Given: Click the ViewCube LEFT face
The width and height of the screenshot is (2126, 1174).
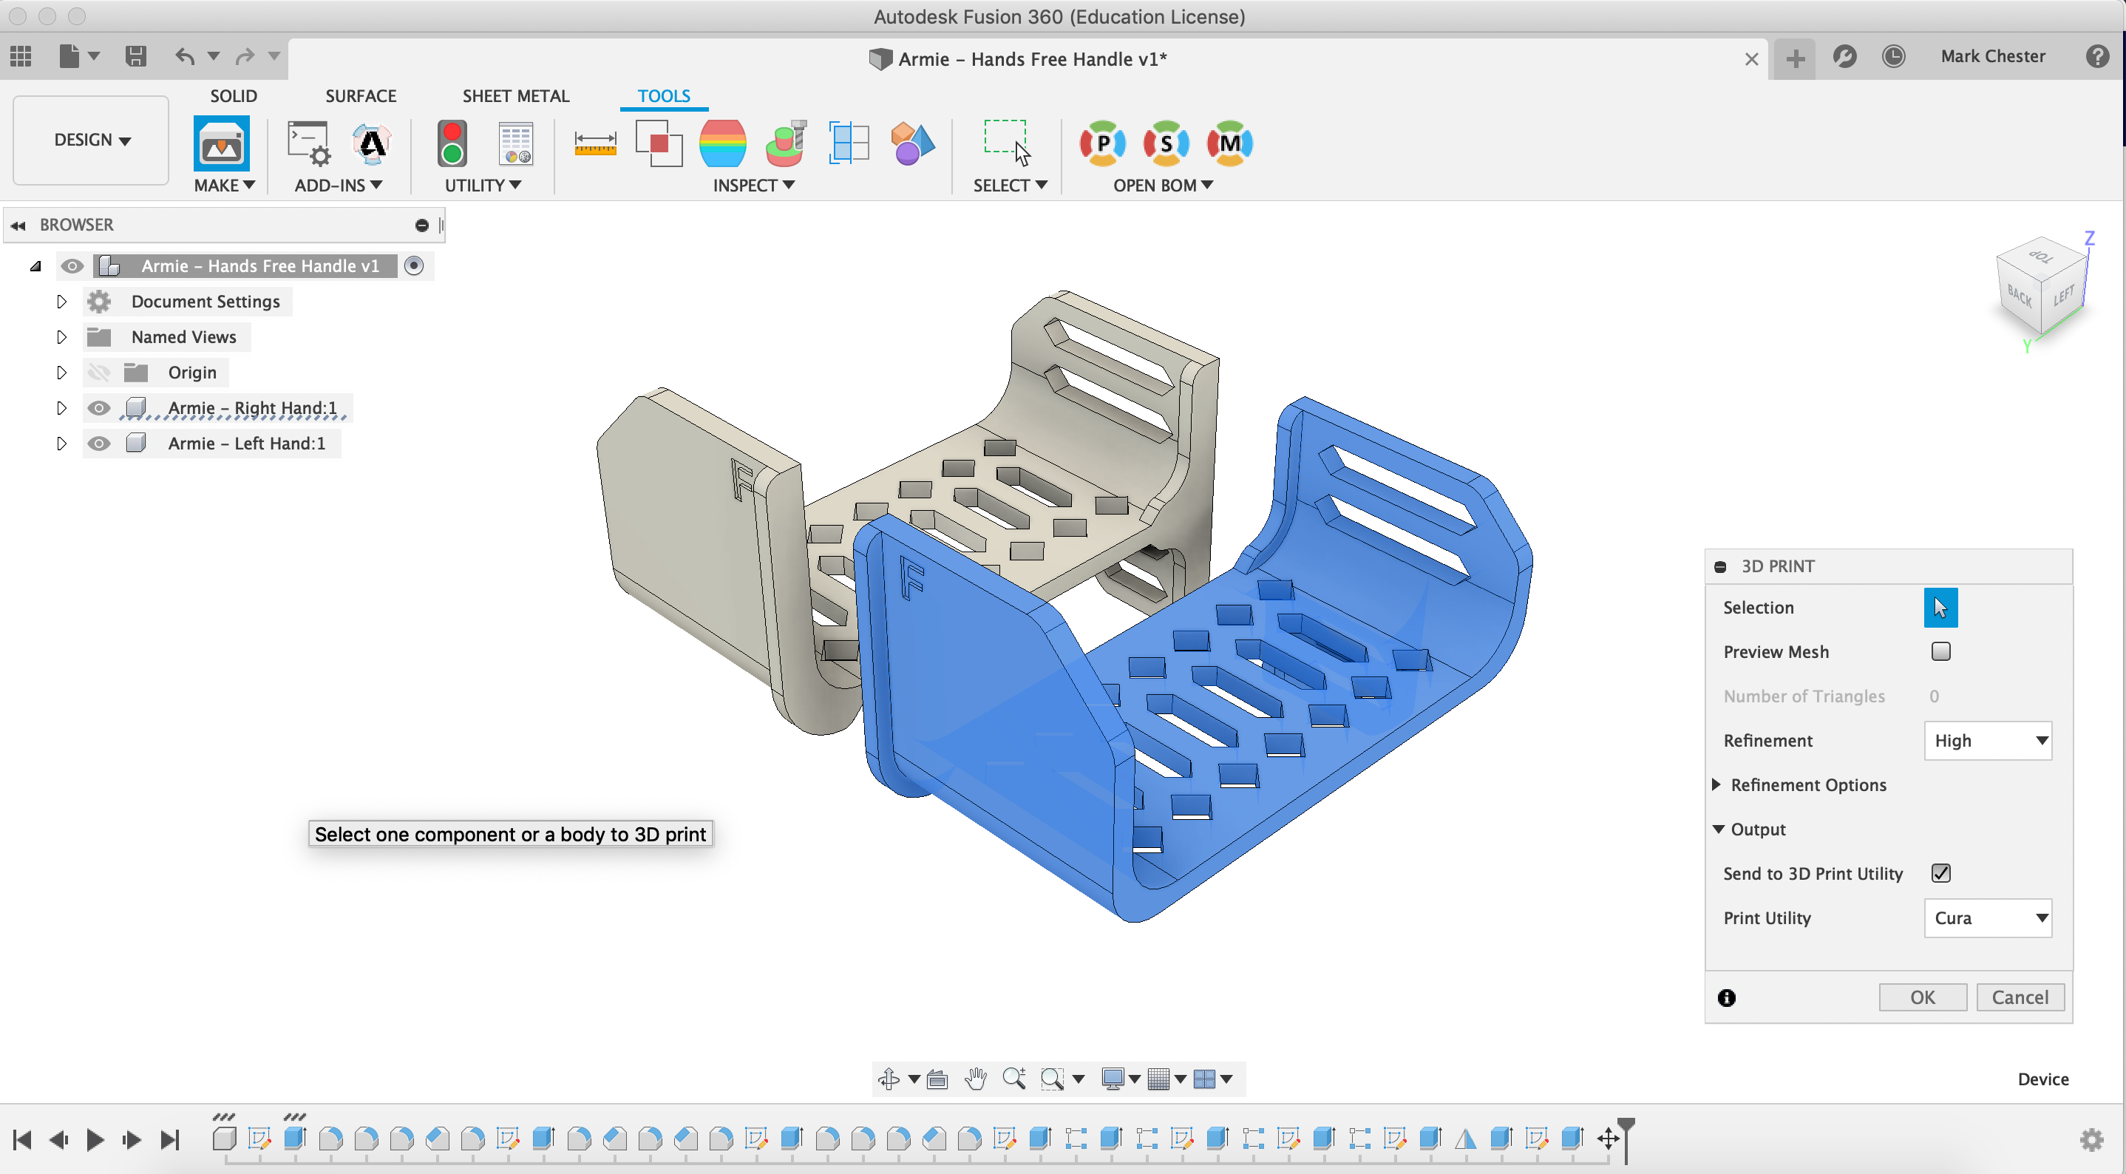Looking at the screenshot, I should click(x=2063, y=296).
